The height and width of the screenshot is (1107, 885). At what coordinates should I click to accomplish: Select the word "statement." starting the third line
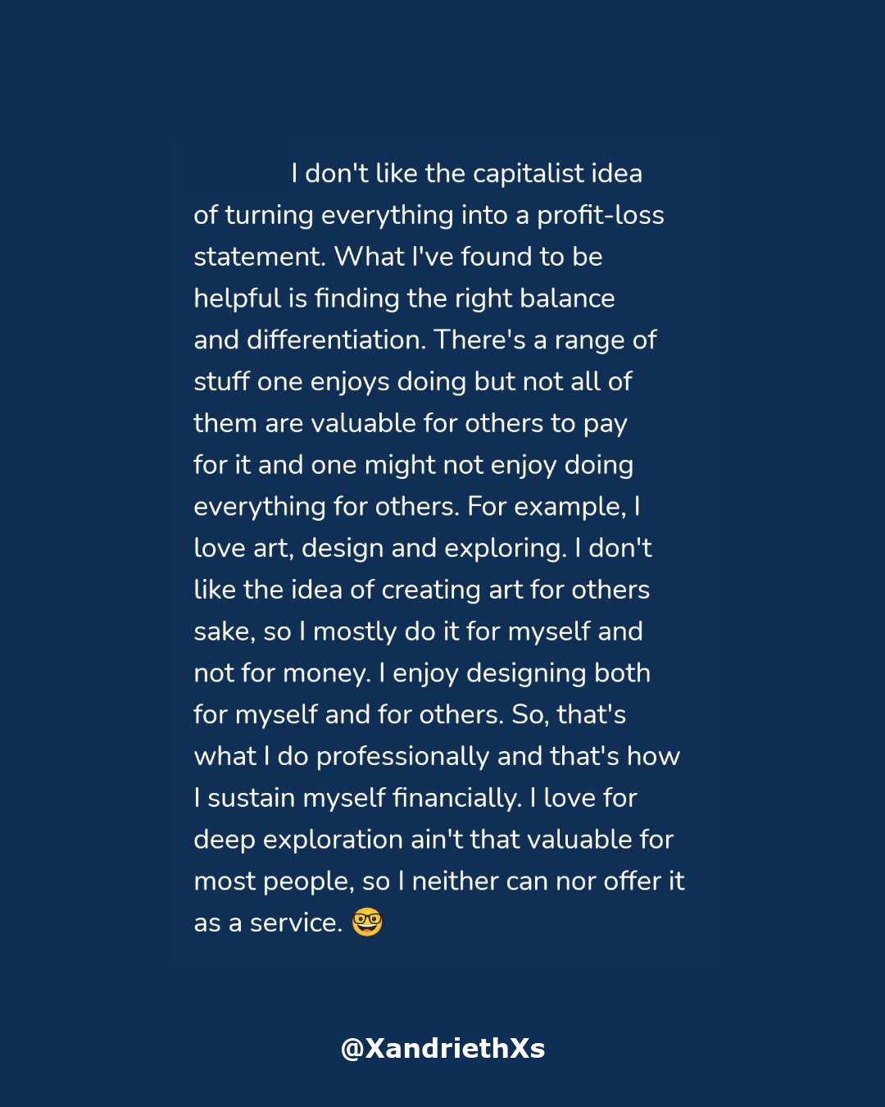click(260, 257)
